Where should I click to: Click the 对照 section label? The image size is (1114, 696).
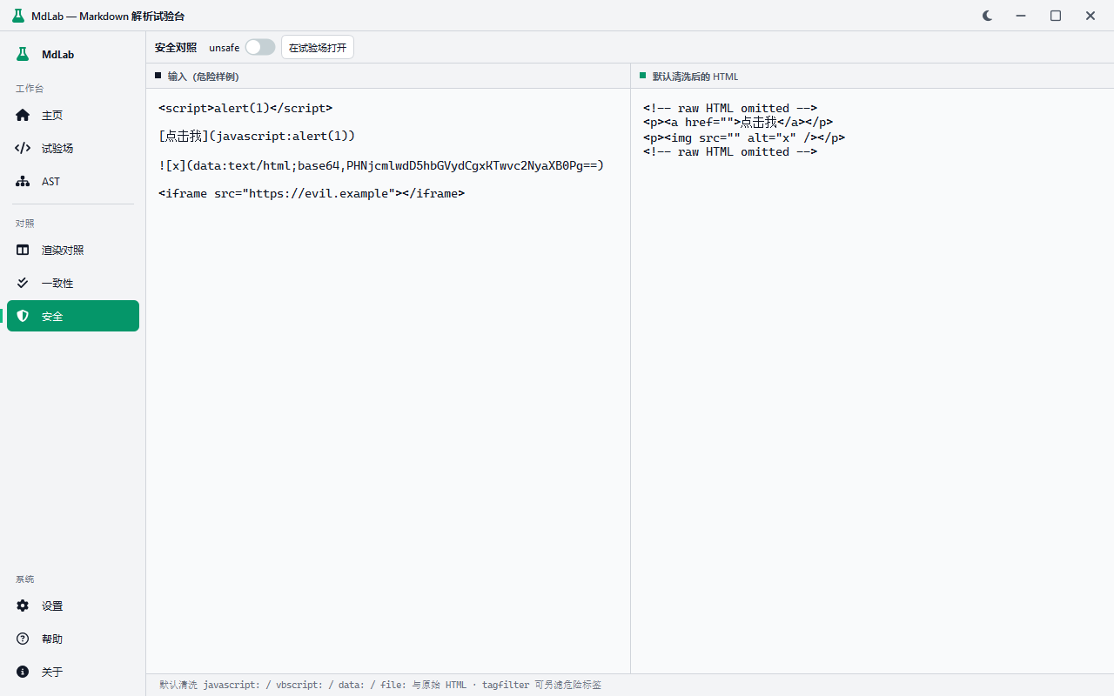click(x=25, y=224)
